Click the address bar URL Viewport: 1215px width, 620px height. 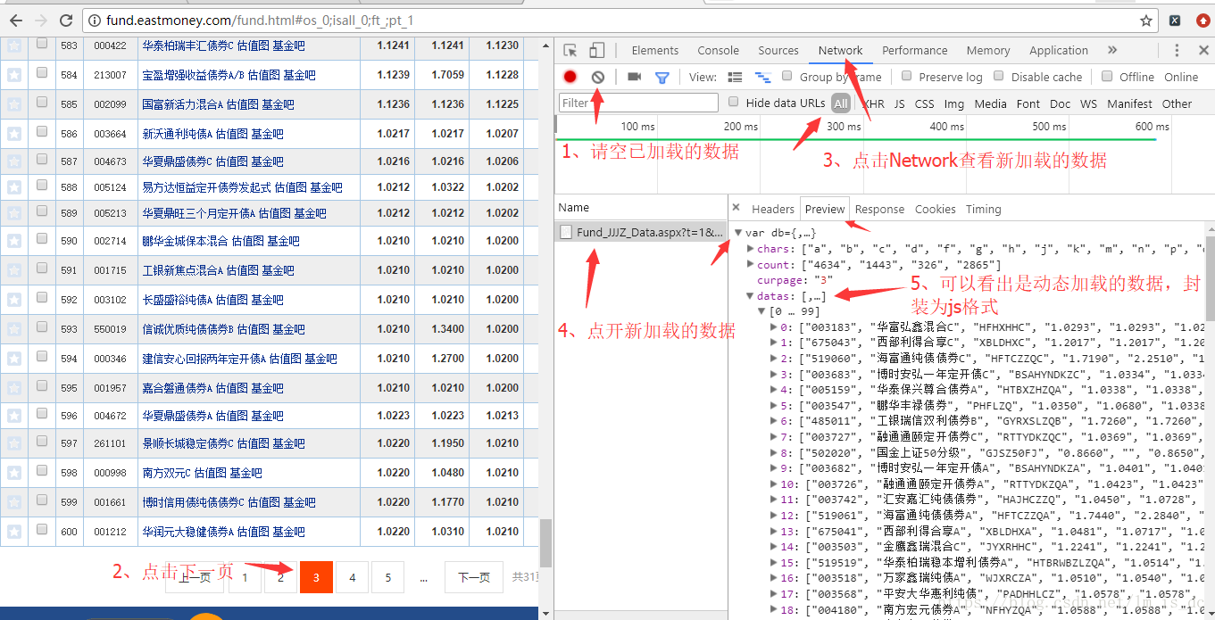tap(260, 21)
